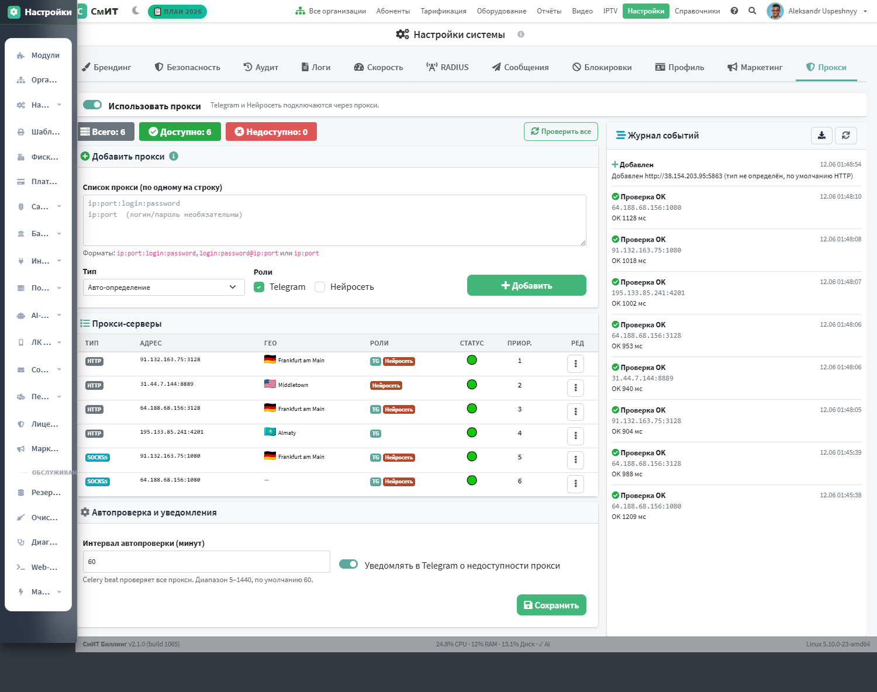Switch to the Безопасность tab
This screenshot has width=877, height=692.
(187, 67)
